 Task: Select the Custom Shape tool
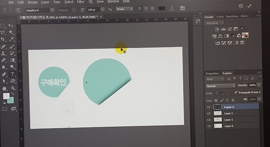point(13,81)
